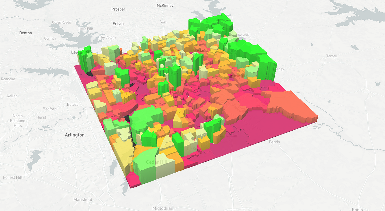Screen dimensions: 385x211
Task: Select the Little Elm label
Action: 86,29
